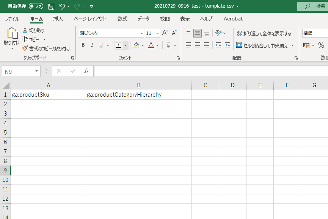The height and width of the screenshot is (219, 328).
Task: Select column B header
Action: [x=139, y=85]
